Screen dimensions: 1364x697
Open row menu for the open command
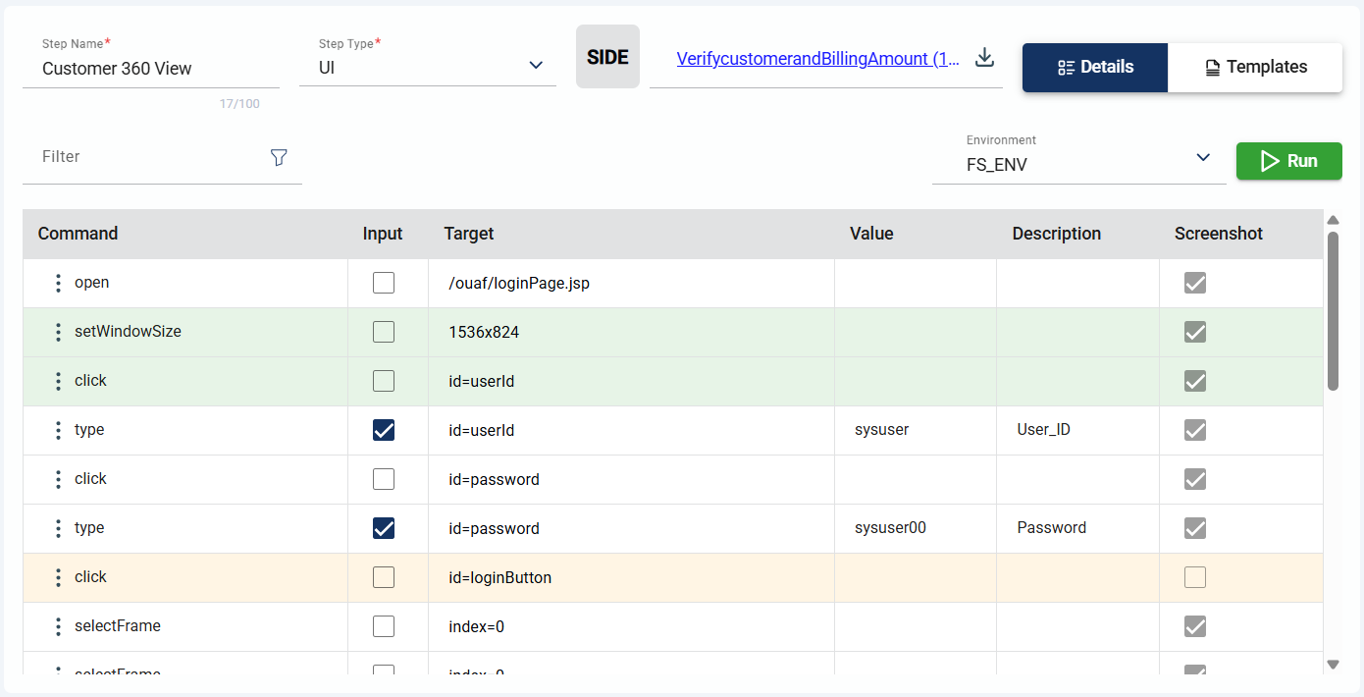58,284
